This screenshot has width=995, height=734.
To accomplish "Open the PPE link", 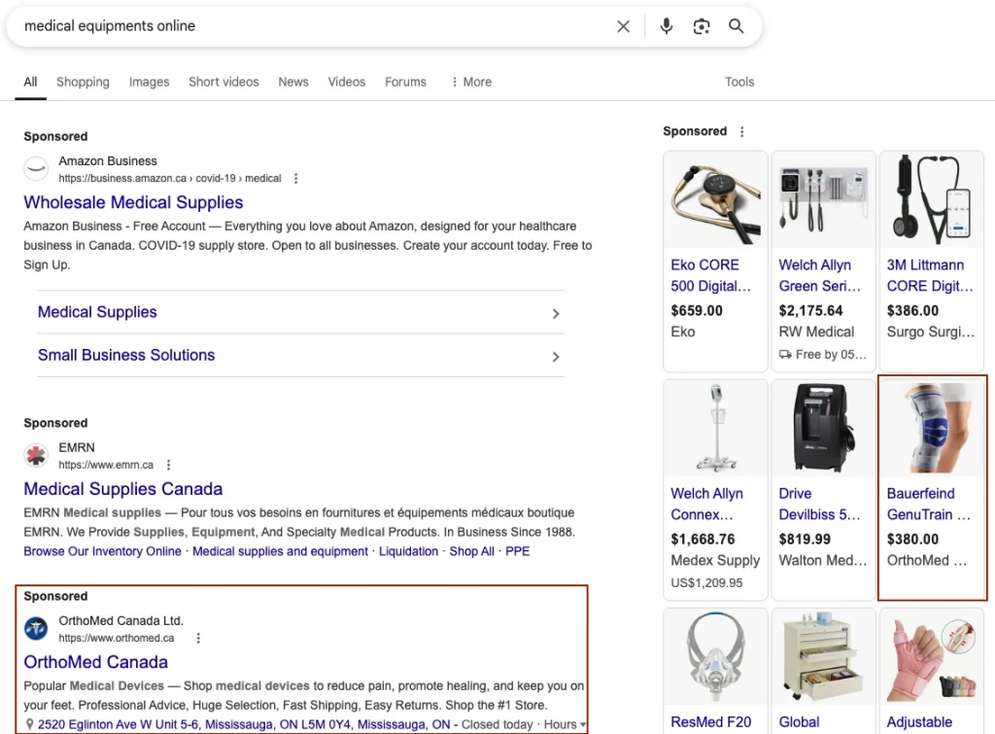I will click(517, 551).
